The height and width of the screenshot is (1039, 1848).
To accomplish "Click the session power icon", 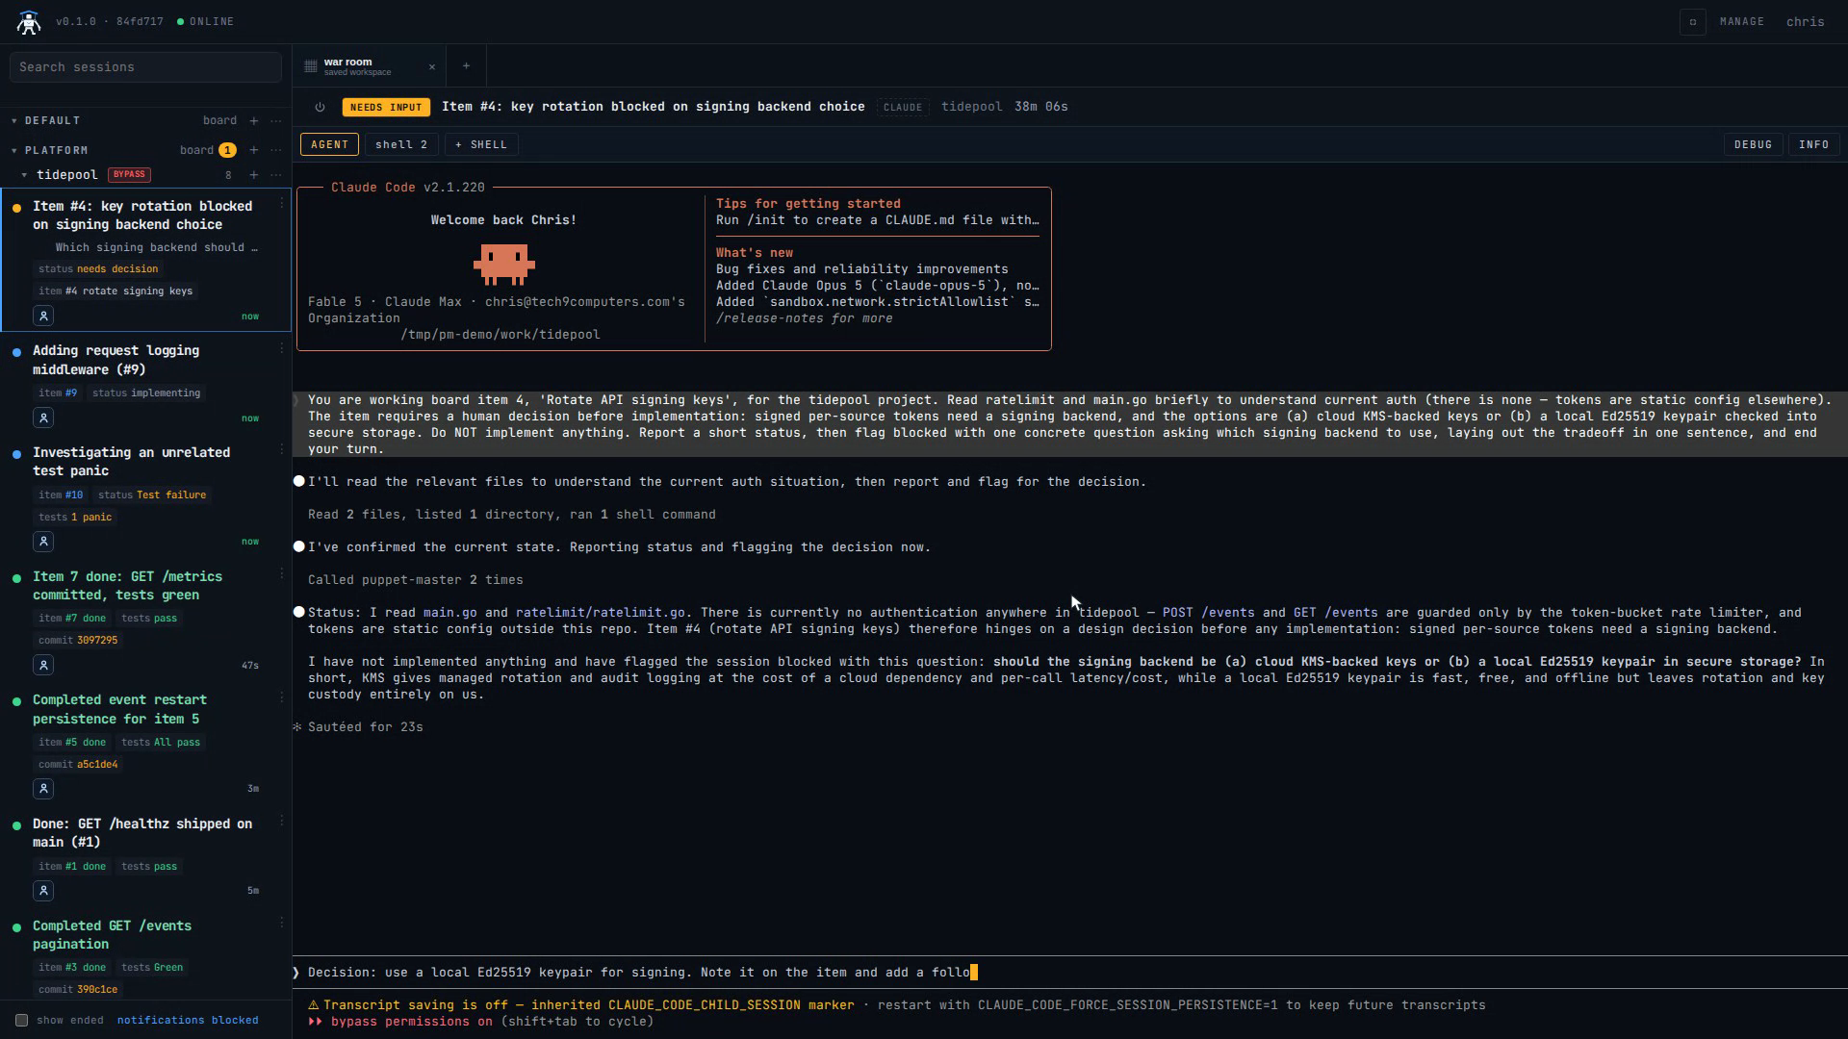I will pyautogui.click(x=320, y=107).
